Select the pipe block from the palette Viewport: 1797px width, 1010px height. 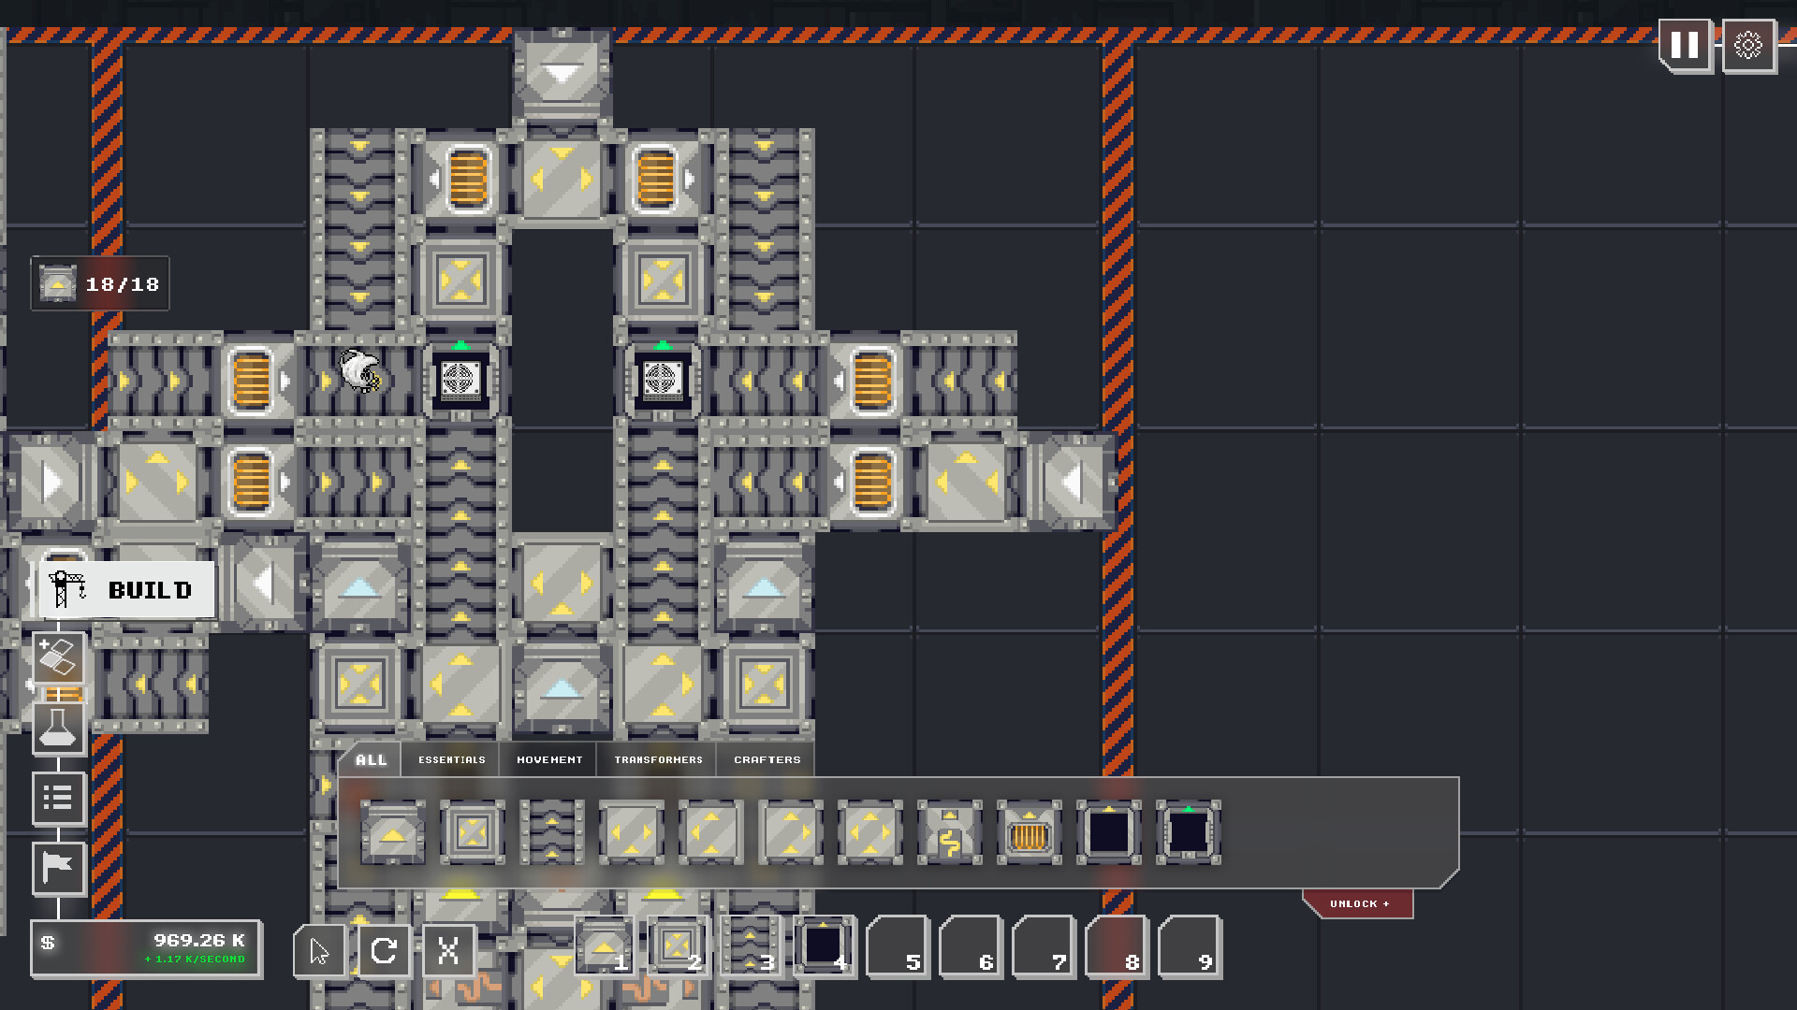coord(950,832)
